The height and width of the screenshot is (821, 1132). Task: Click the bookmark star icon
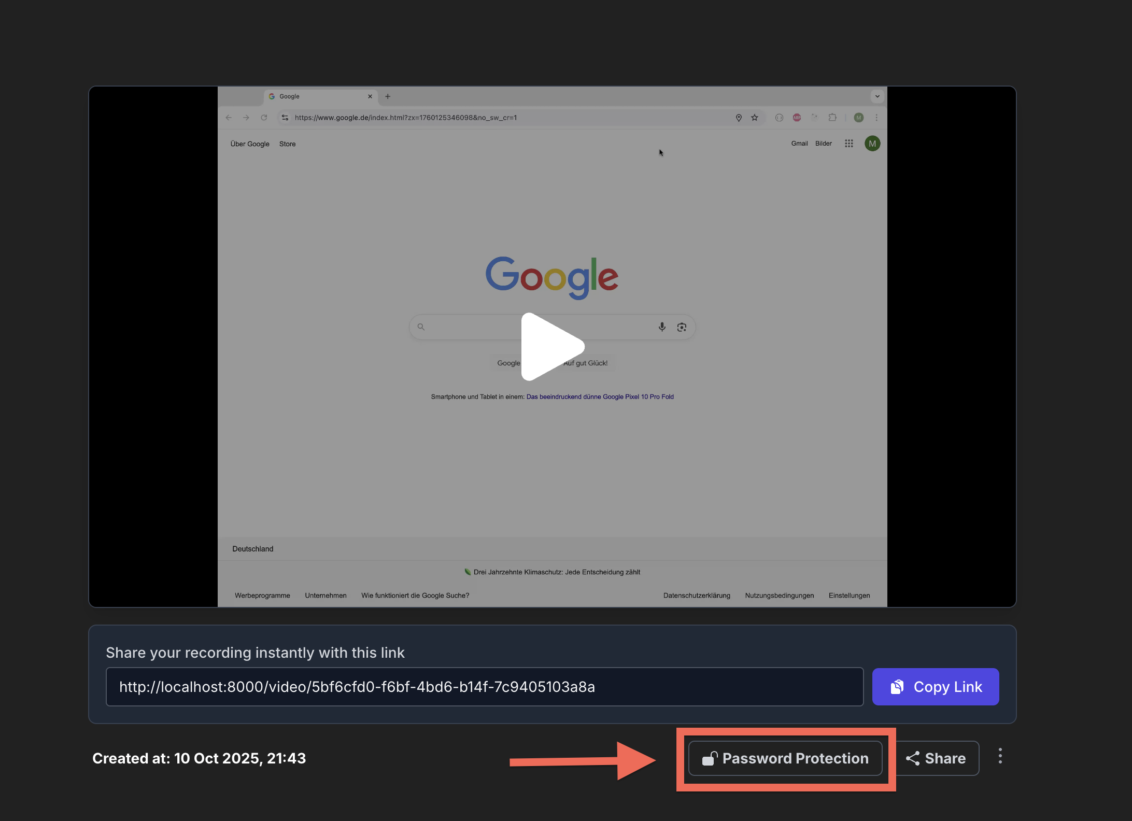(x=755, y=118)
